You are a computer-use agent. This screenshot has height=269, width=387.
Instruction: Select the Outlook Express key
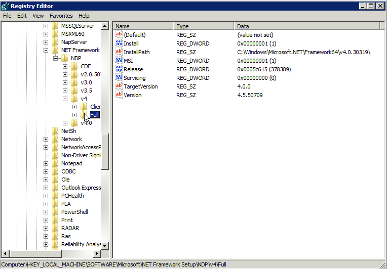coord(81,188)
